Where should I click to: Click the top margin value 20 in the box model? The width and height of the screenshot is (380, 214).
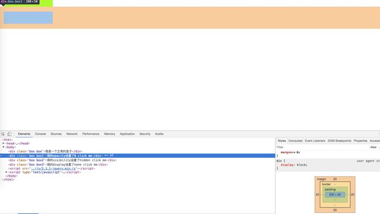tap(334, 179)
